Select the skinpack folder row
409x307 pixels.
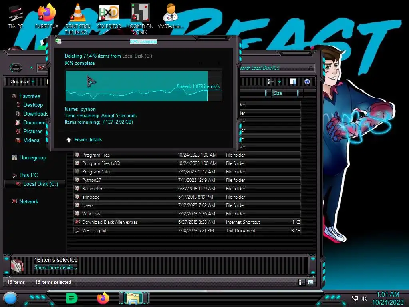pos(187,197)
